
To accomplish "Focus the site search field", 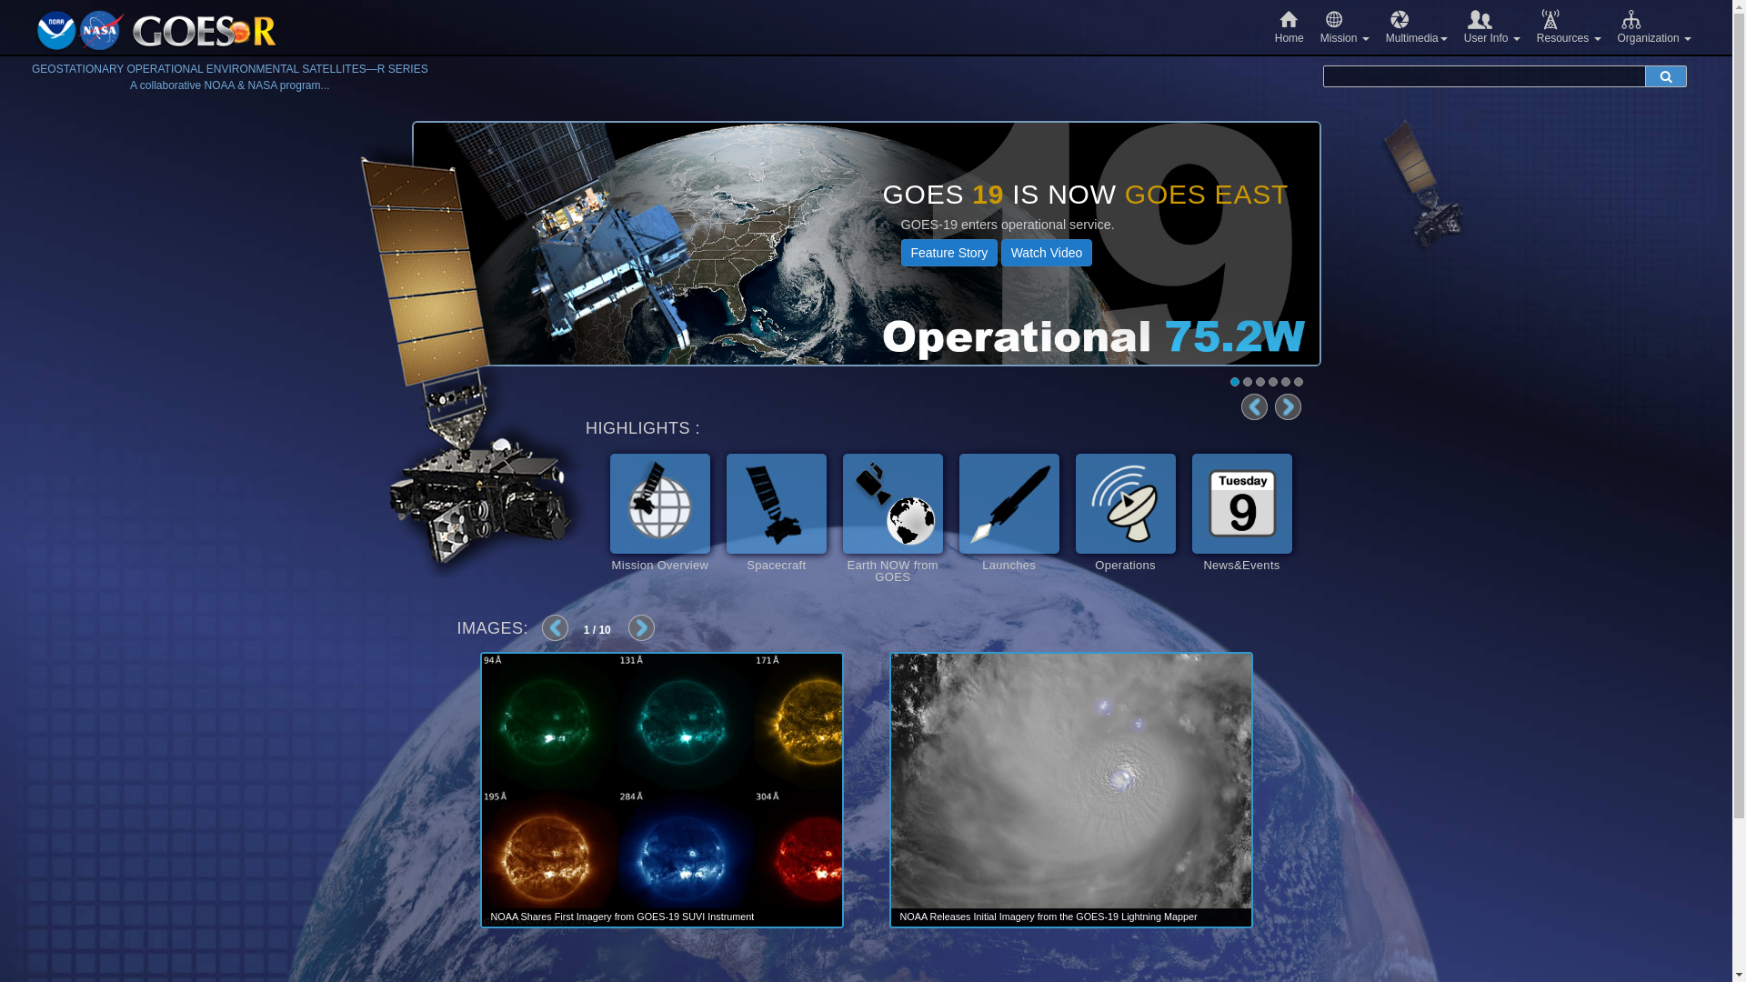I will point(1484,76).
